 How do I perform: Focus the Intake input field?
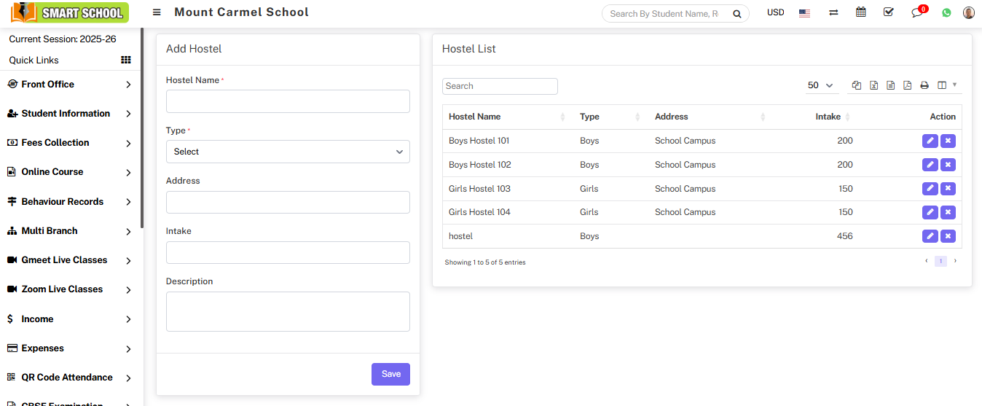(x=288, y=252)
